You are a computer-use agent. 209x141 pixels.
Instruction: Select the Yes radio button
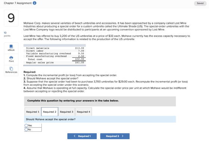(26, 125)
